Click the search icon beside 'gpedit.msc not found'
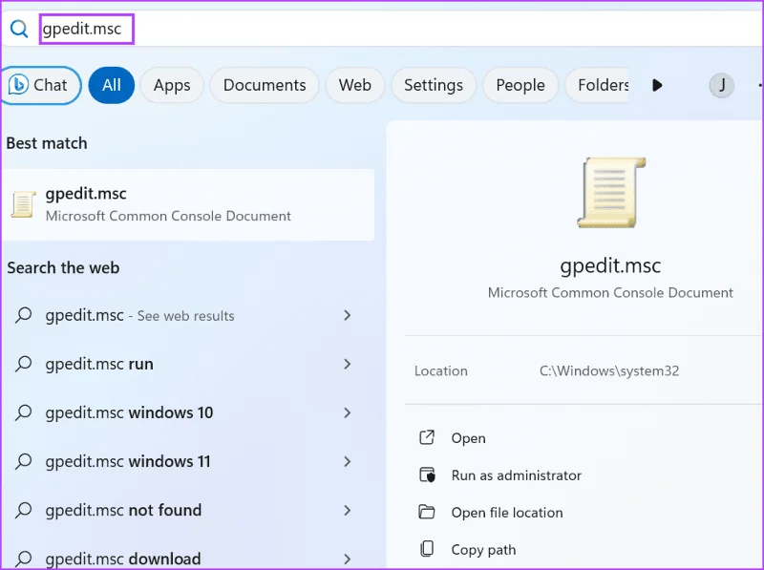Screen dimensions: 764x570 coord(23,510)
